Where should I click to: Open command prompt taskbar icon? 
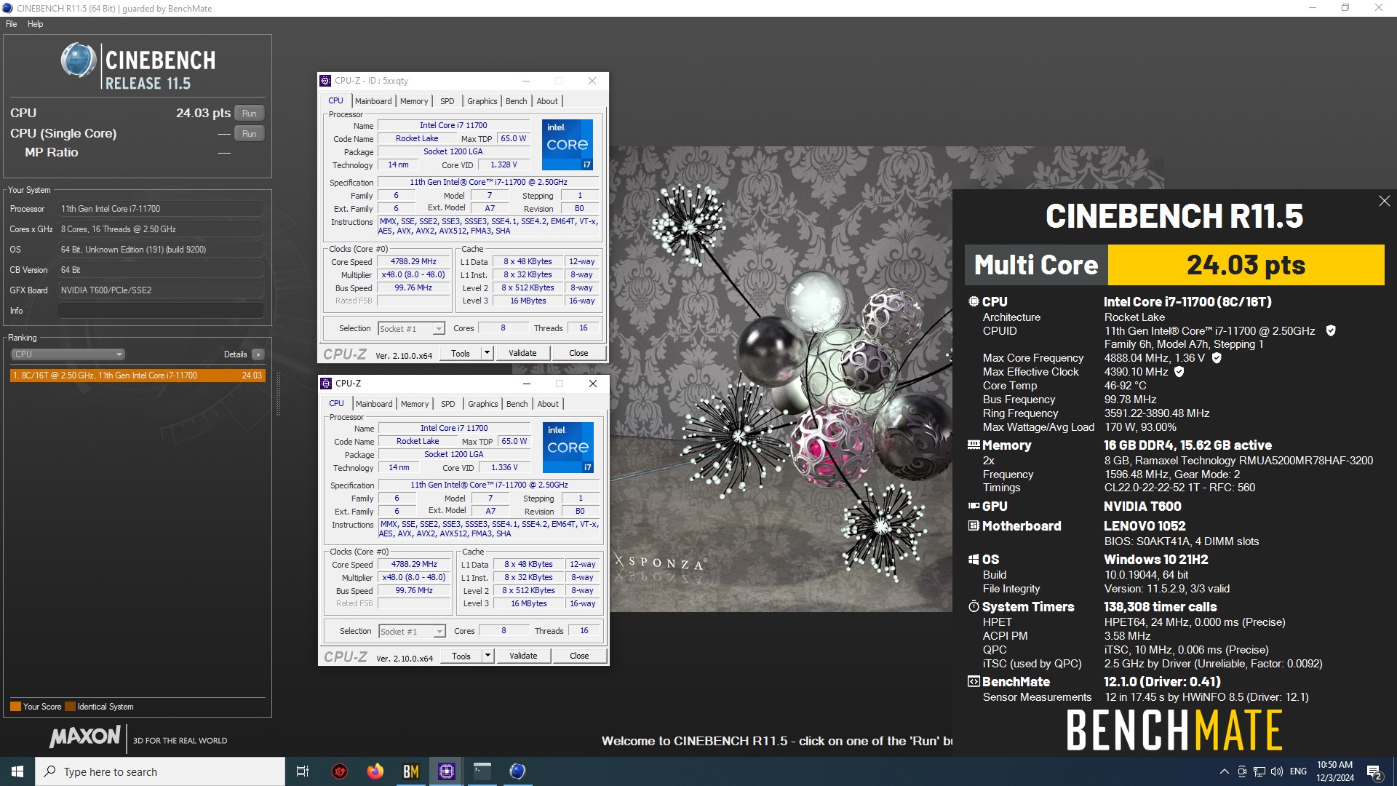(482, 771)
